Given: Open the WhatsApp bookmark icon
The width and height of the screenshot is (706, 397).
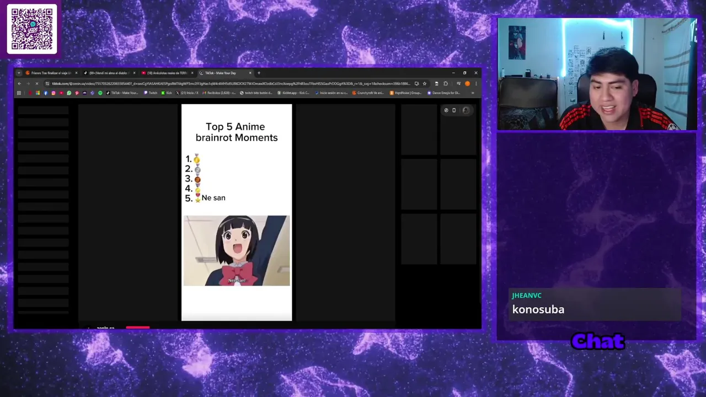Looking at the screenshot, I should (x=69, y=93).
